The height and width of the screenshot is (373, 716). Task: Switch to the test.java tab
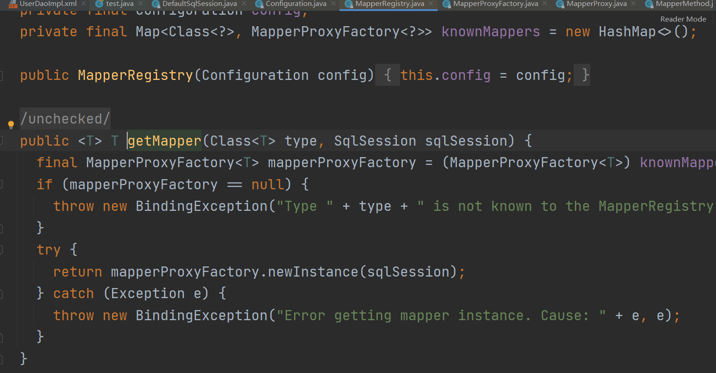pos(119,4)
